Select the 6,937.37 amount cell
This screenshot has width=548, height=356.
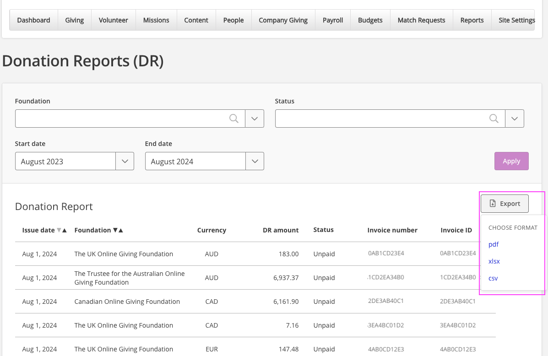coord(286,278)
